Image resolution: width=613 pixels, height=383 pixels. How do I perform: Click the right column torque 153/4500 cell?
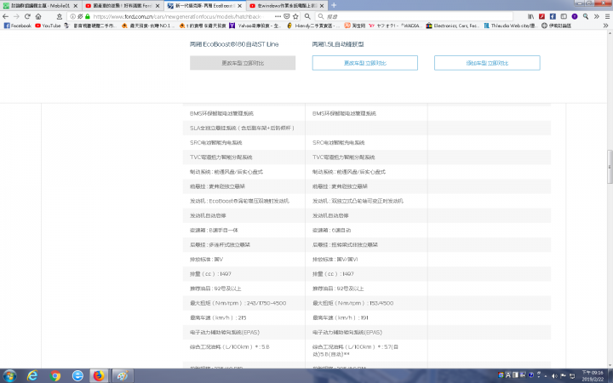tap(366, 303)
